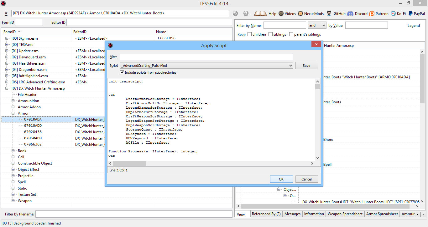Screen dimensions: 428x227
Task: Click the script editor horizontal scrollbar thumb
Action: (x=129, y=164)
